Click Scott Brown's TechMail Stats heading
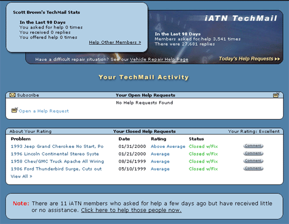The image size is (289, 224). pyautogui.click(x=46, y=12)
